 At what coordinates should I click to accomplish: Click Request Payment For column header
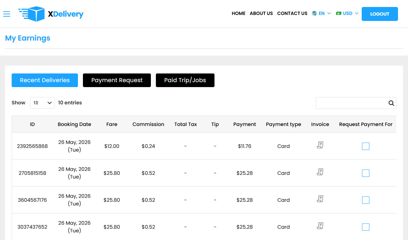[366, 124]
